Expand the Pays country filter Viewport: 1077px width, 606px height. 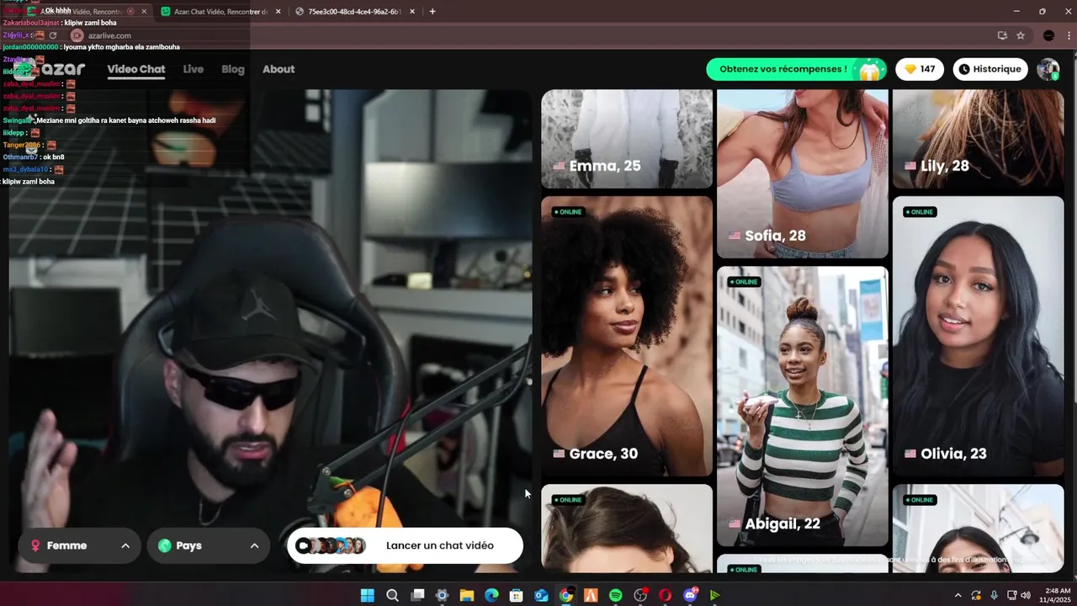coord(208,545)
